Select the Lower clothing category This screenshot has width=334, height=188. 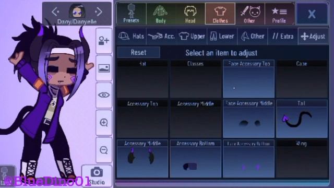click(x=222, y=36)
